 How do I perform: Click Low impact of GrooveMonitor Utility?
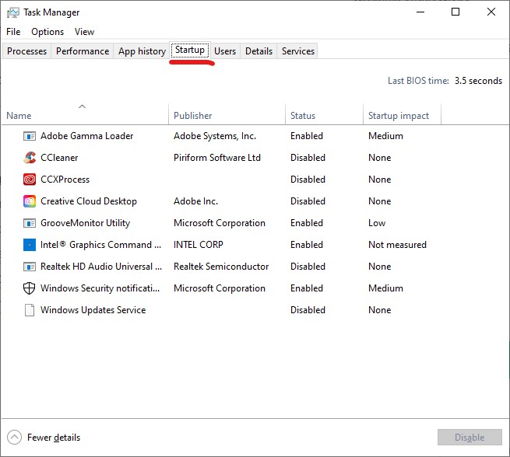[x=377, y=223]
